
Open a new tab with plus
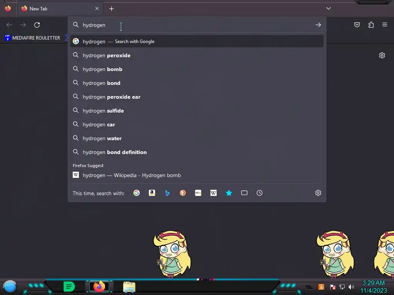[x=111, y=9]
